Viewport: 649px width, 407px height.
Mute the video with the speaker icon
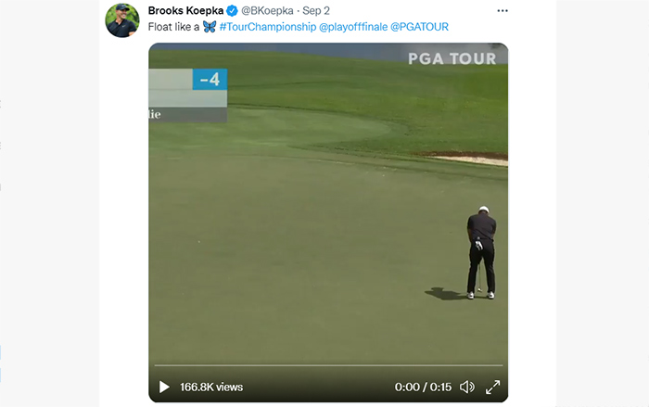(467, 388)
